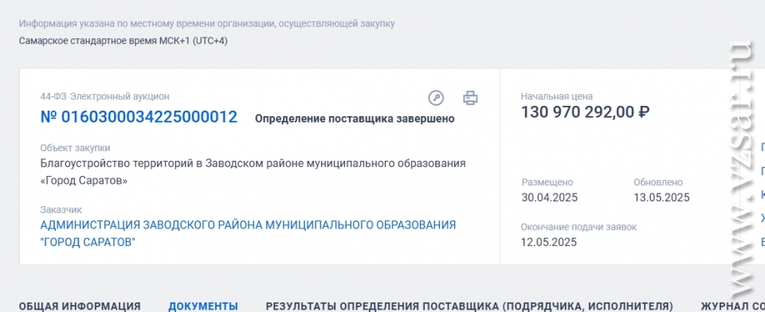Viewport: 765px width, 312px height.
Task: Click the submission deadline date 12.05.2025
Action: coord(549,242)
